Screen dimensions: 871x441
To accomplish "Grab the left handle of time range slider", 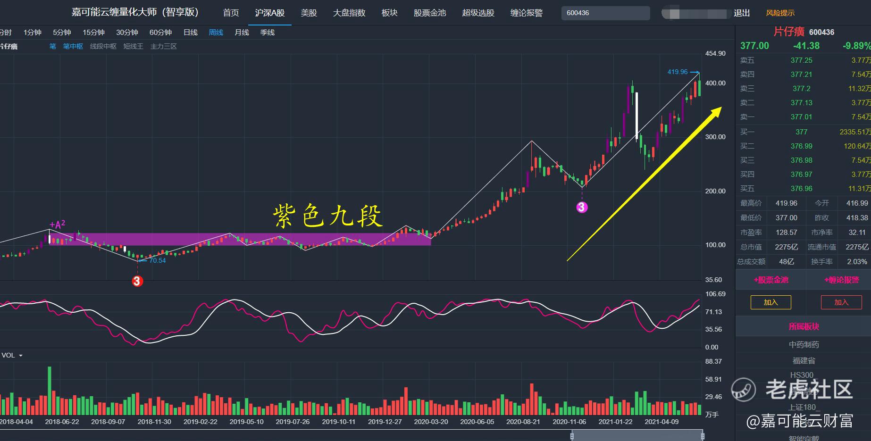I will [572, 436].
